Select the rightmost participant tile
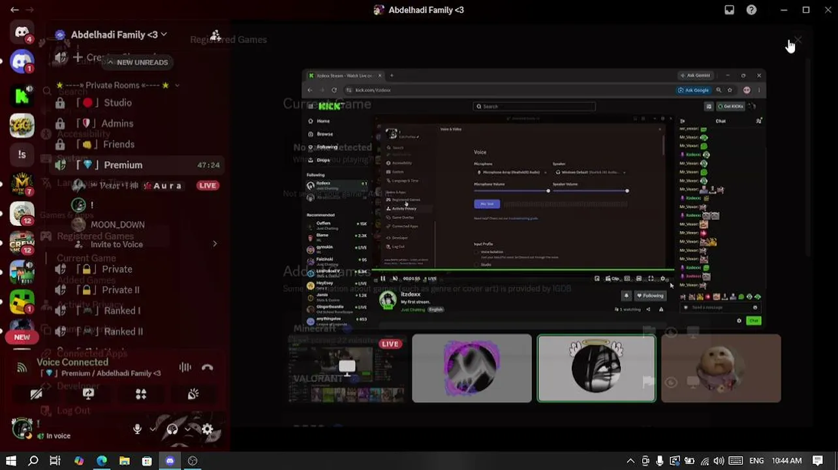Image resolution: width=838 pixels, height=470 pixels. click(721, 368)
